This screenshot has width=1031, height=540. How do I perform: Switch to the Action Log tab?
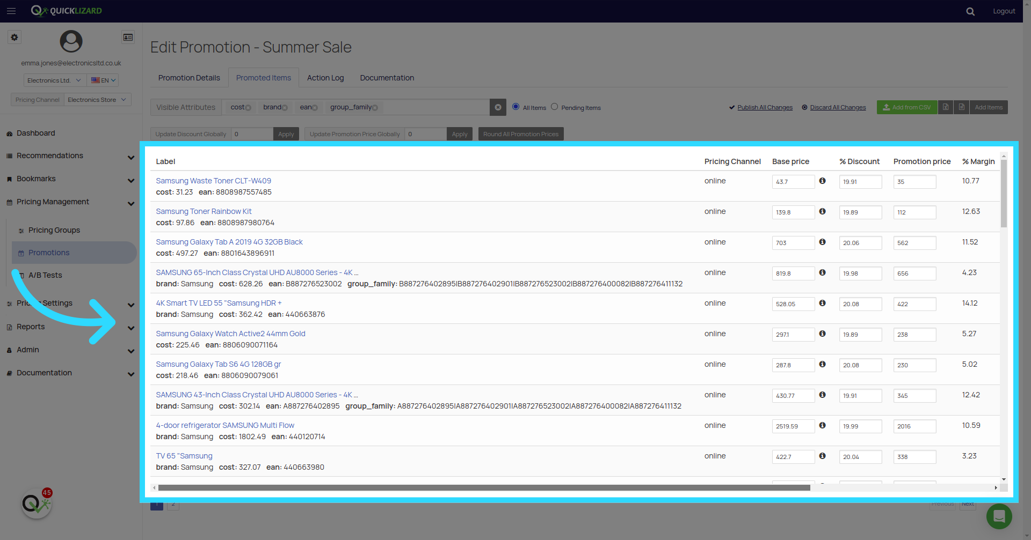pos(325,78)
